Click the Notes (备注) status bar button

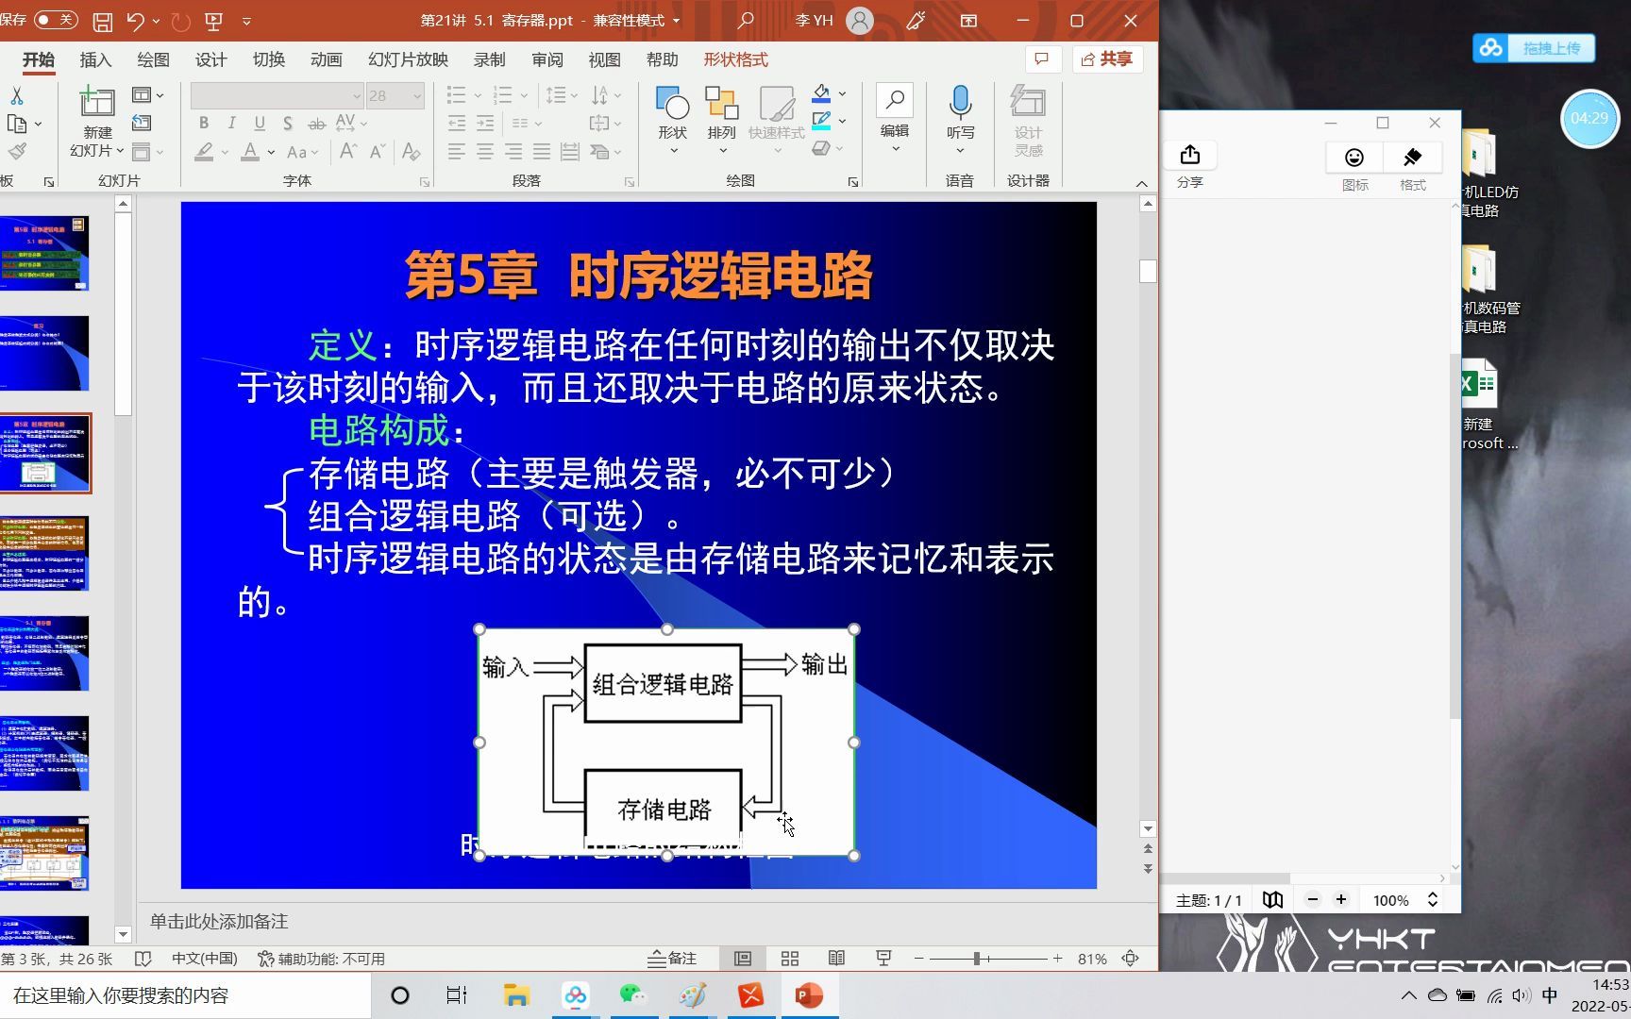[672, 959]
